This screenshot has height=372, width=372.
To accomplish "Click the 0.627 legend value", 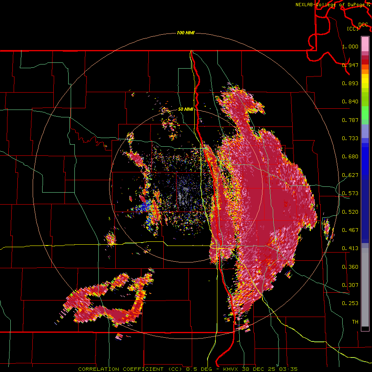I will pyautogui.click(x=350, y=175).
